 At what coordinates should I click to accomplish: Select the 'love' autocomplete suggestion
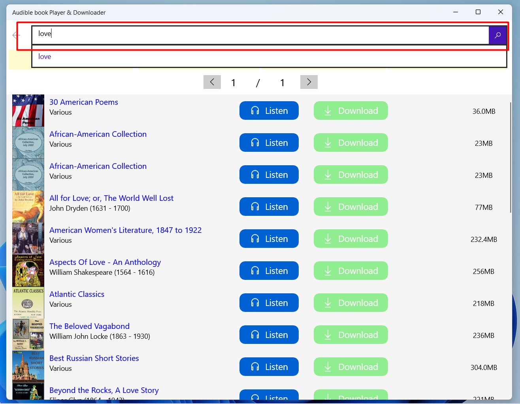coord(44,57)
